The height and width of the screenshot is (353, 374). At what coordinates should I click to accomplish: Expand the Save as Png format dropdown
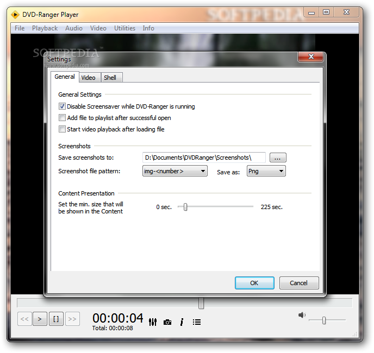266,171
